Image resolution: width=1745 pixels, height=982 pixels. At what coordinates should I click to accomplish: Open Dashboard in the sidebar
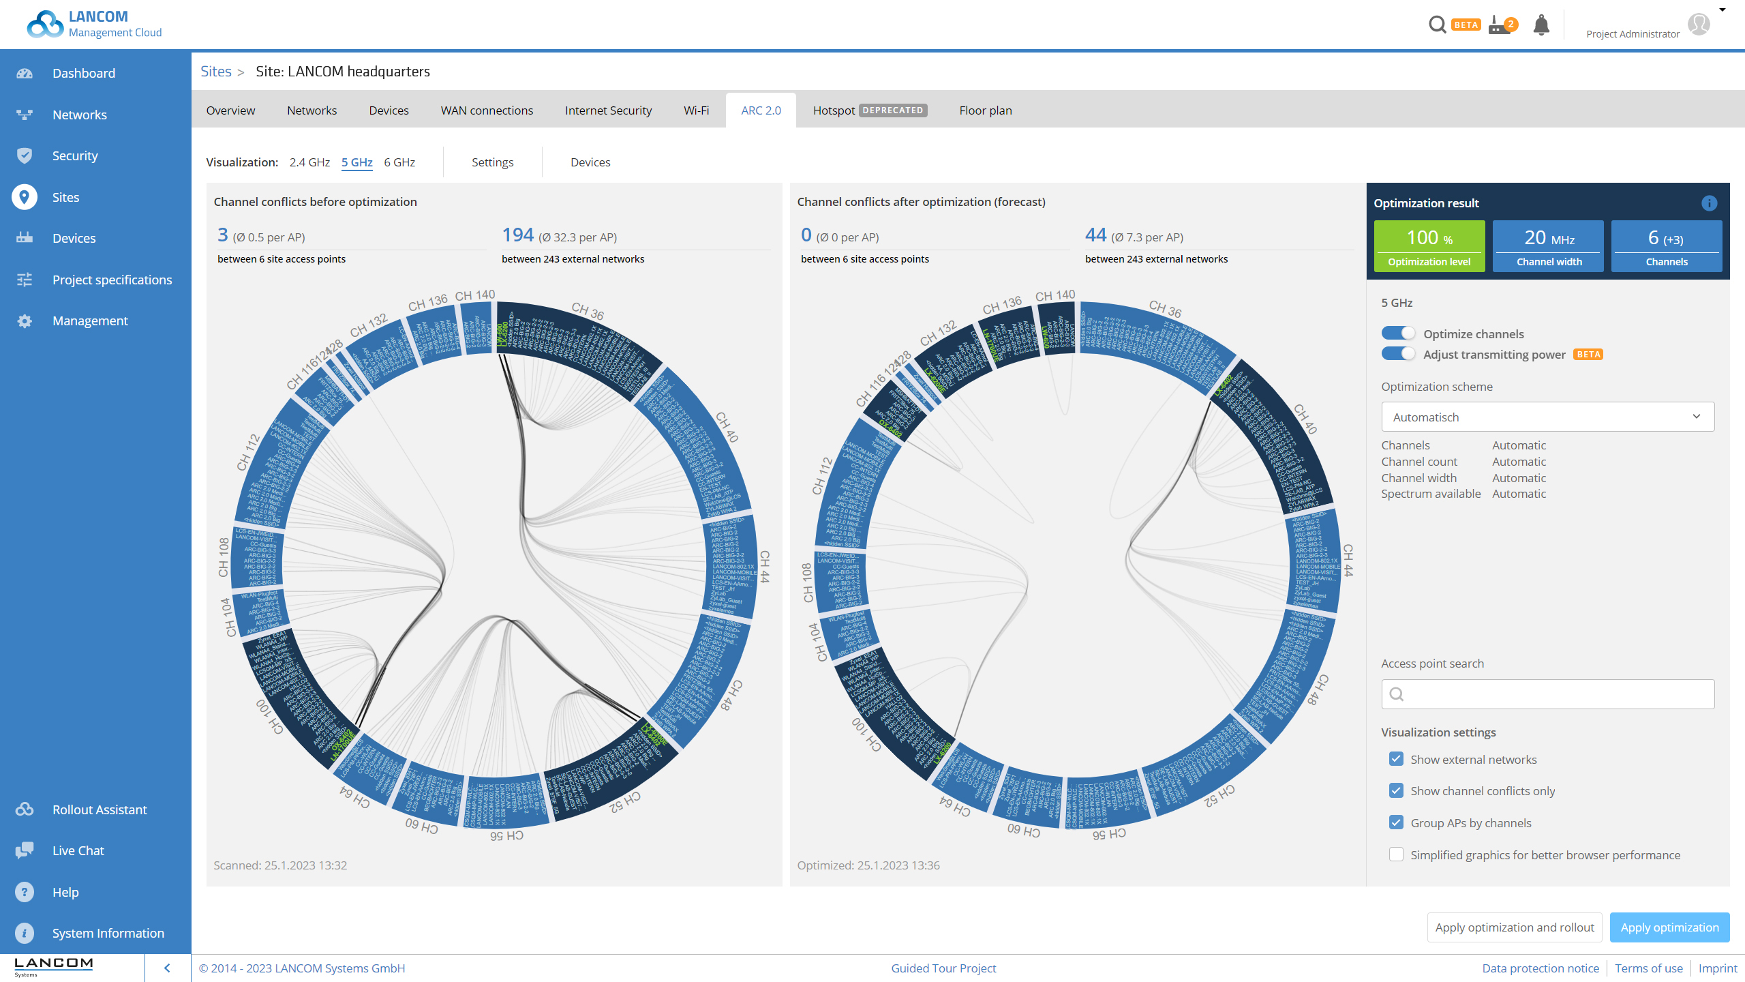[84, 74]
